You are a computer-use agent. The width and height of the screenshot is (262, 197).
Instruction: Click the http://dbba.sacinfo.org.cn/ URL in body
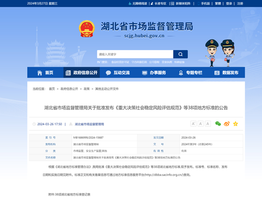(165, 175)
